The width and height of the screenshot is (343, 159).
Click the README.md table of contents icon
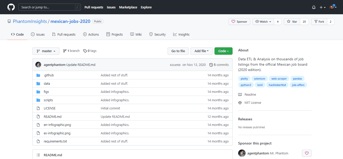pos(38,155)
